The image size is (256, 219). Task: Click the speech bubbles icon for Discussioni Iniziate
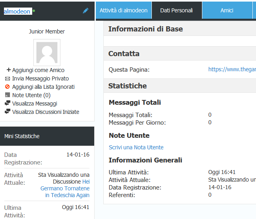(x=8, y=111)
